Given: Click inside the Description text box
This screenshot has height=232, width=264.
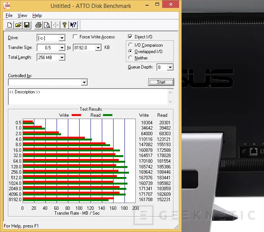Looking at the screenshot, I should click(x=88, y=97).
